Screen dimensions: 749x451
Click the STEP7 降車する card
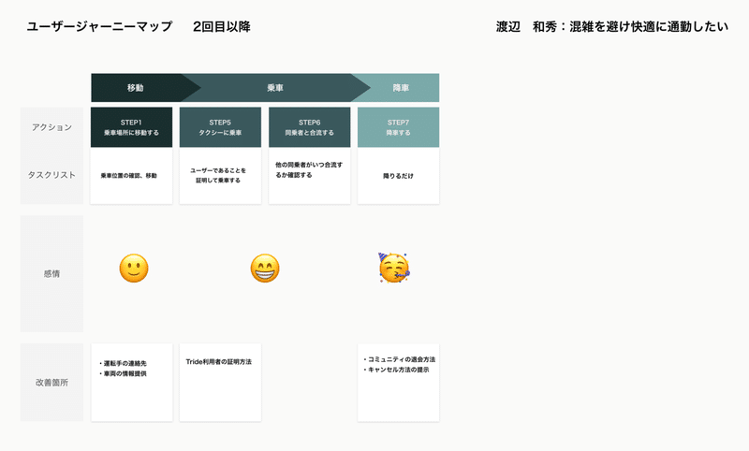399,127
